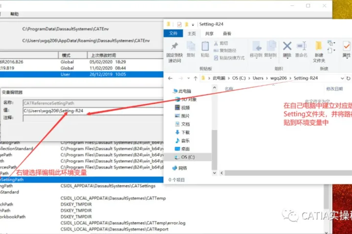Click the Explorer Forward arrow
Viewport: 352px width, 234px height.
click(180, 78)
